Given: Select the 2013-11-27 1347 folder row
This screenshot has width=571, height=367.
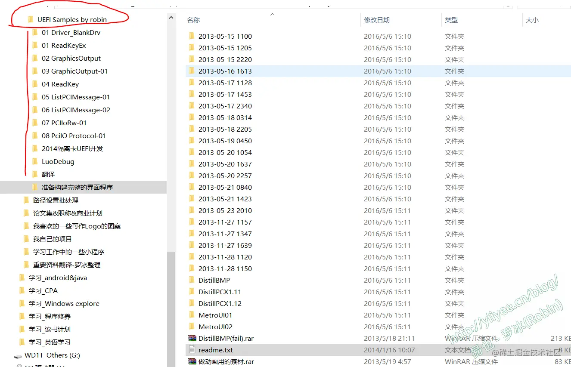Looking at the screenshot, I should [x=378, y=234].
